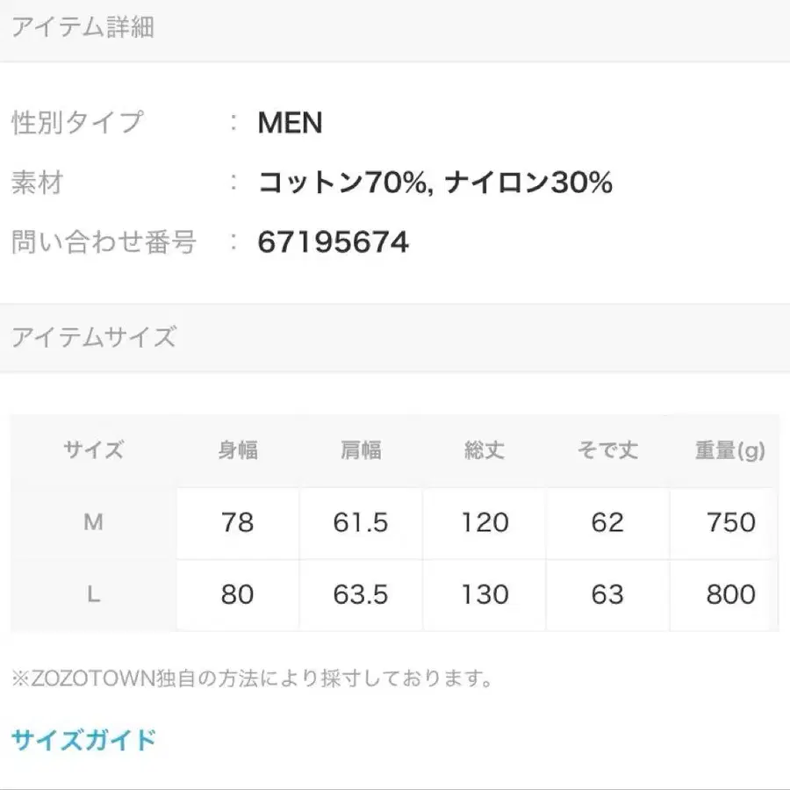Select the 130 総丈 value for size L
The image size is (790, 790).
[484, 595]
